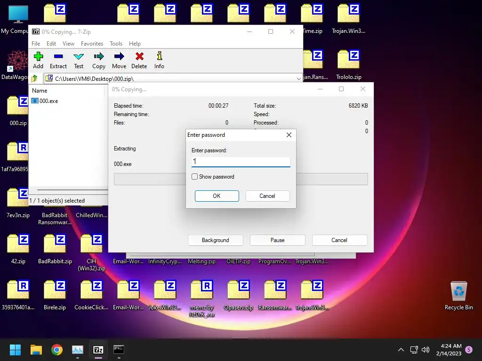
Task: Click the 7-Zip taskbar icon
Action: [x=98, y=350]
